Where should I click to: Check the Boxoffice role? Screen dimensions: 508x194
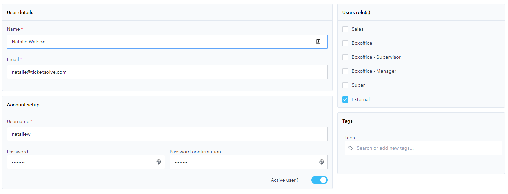[345, 43]
